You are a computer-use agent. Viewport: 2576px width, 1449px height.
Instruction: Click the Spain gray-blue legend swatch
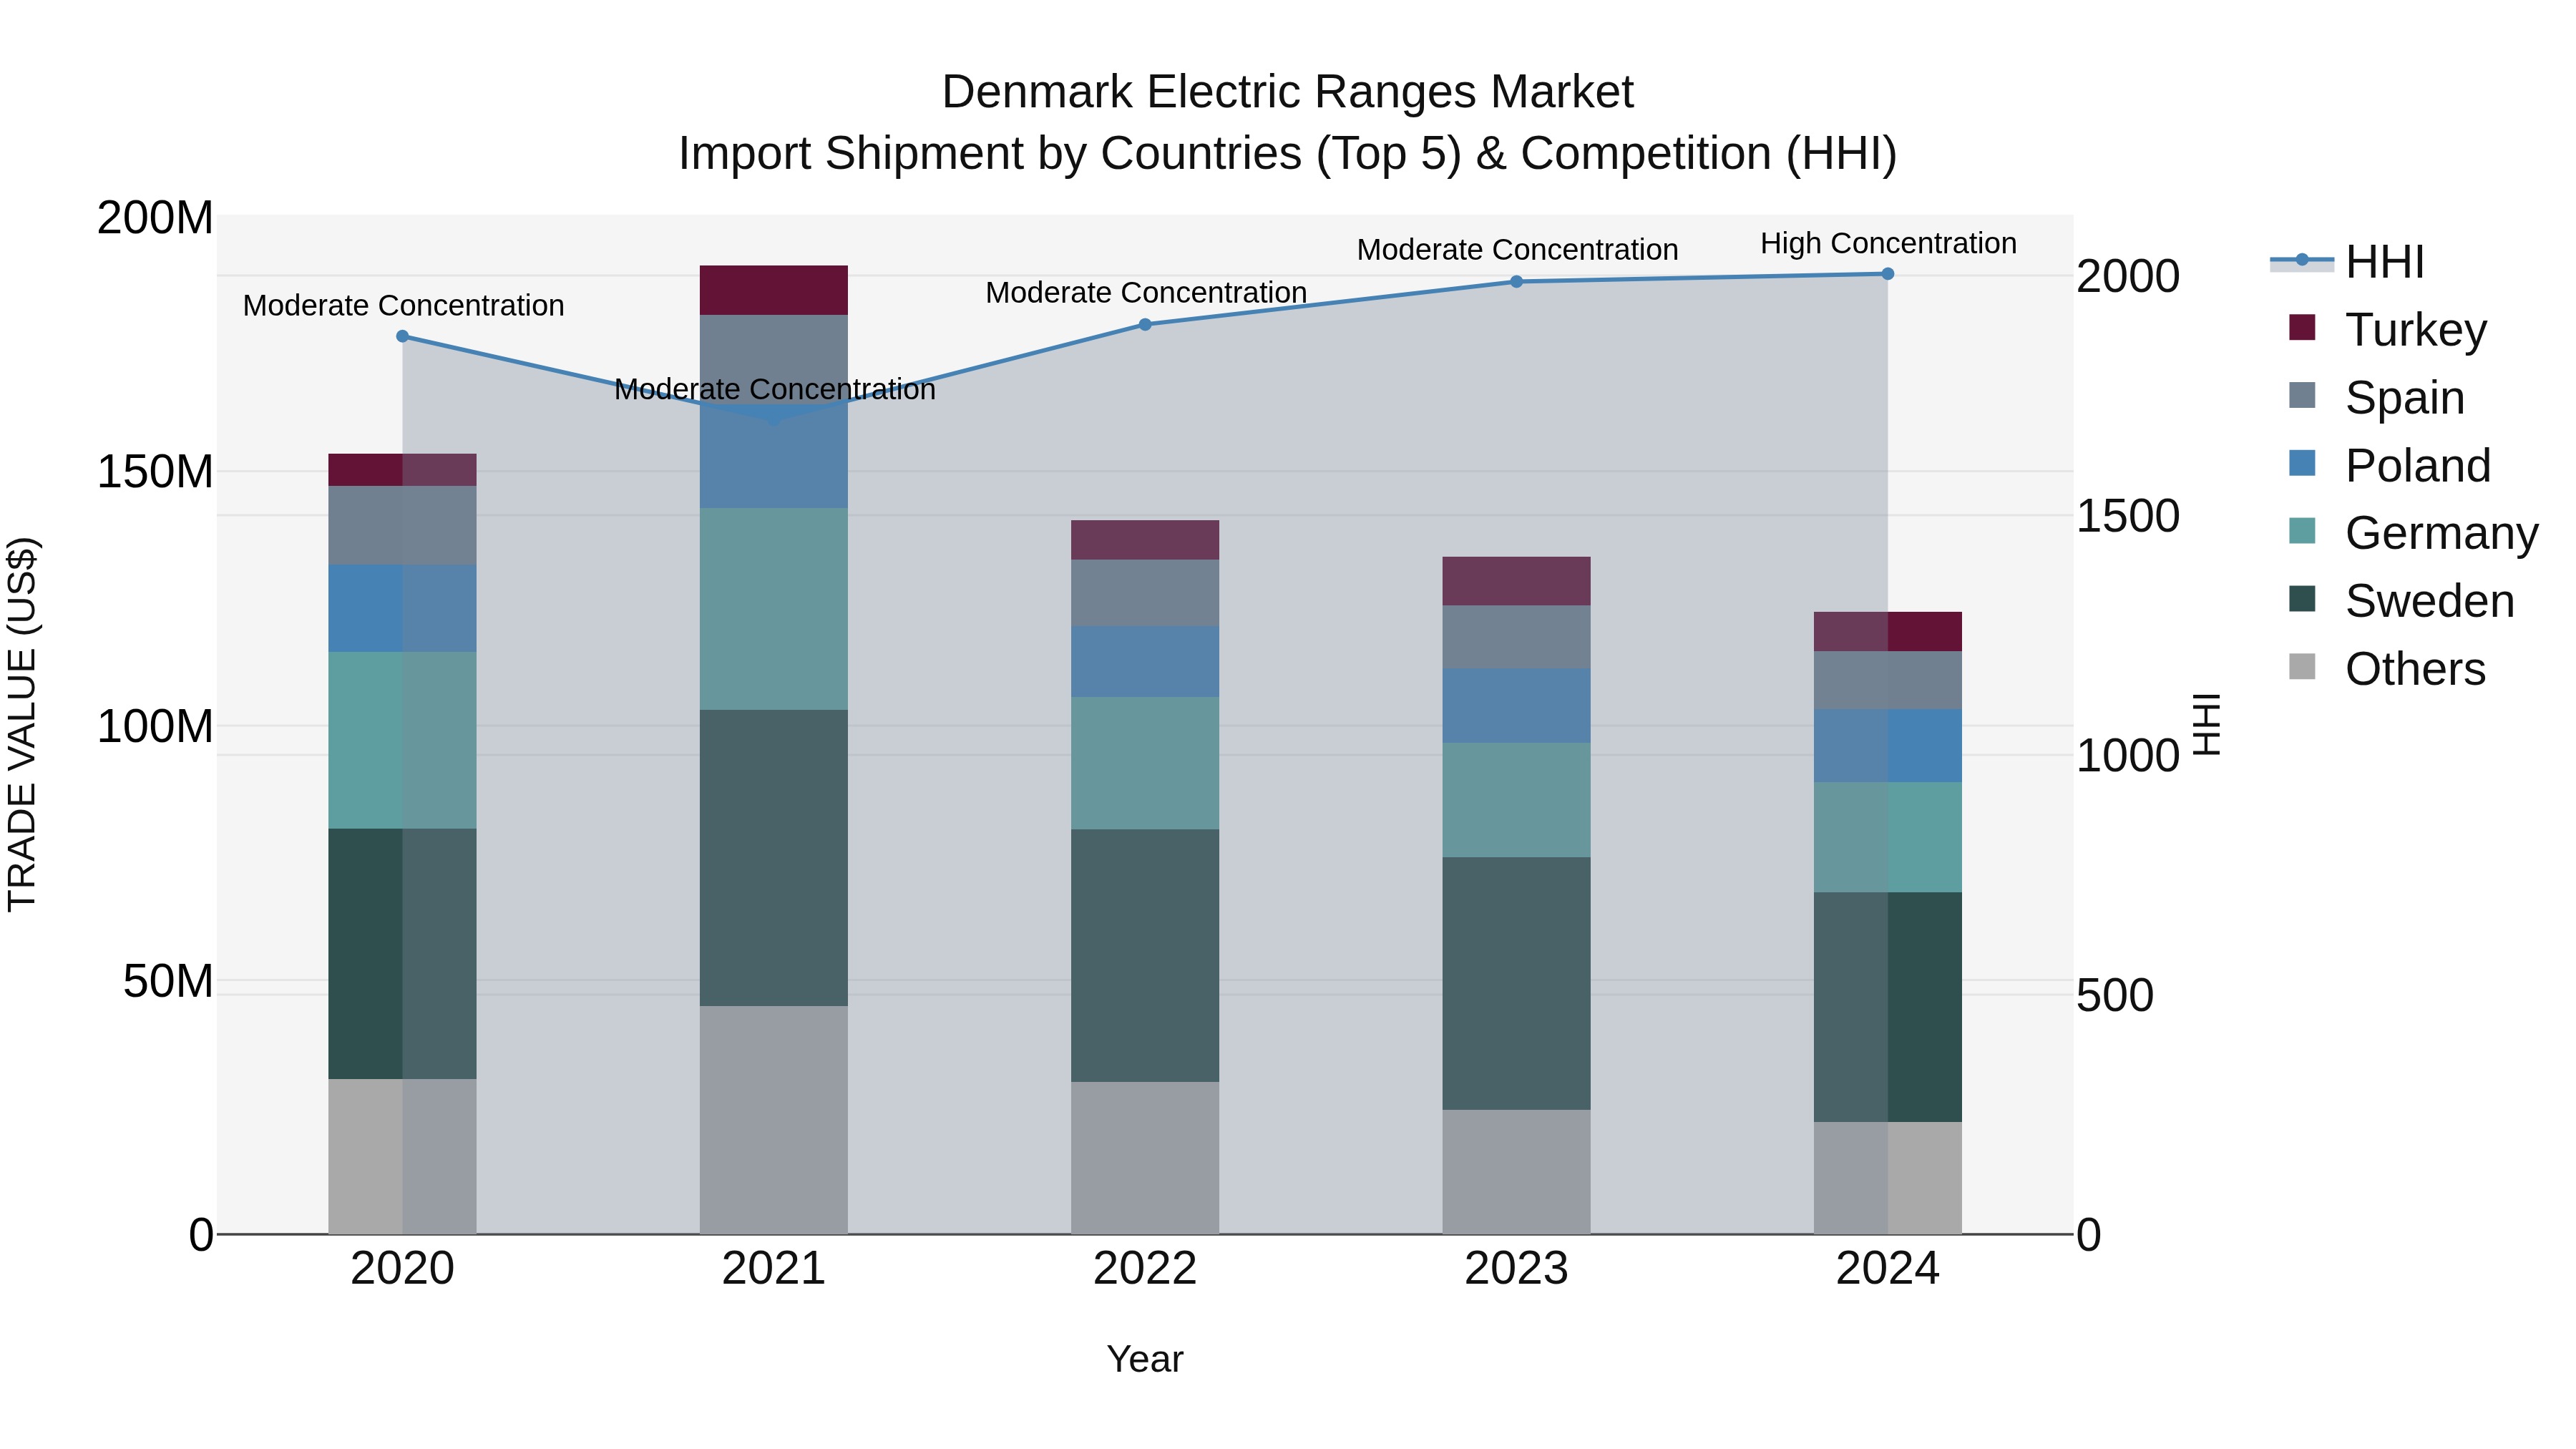point(2302,395)
